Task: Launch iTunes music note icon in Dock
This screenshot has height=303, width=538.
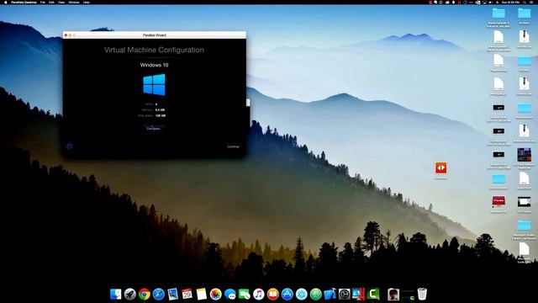Action: (258, 295)
